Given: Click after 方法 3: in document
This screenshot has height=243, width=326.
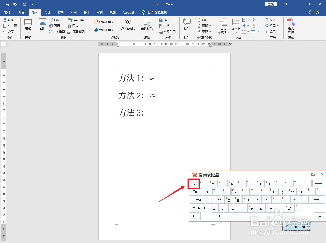Looking at the screenshot, I should [146, 113].
